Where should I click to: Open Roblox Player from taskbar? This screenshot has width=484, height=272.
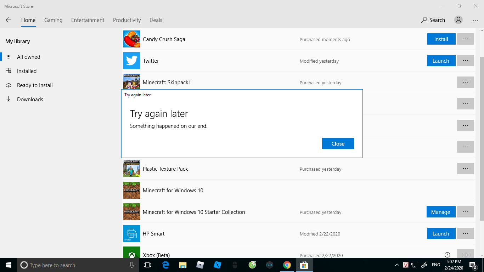[x=200, y=265]
